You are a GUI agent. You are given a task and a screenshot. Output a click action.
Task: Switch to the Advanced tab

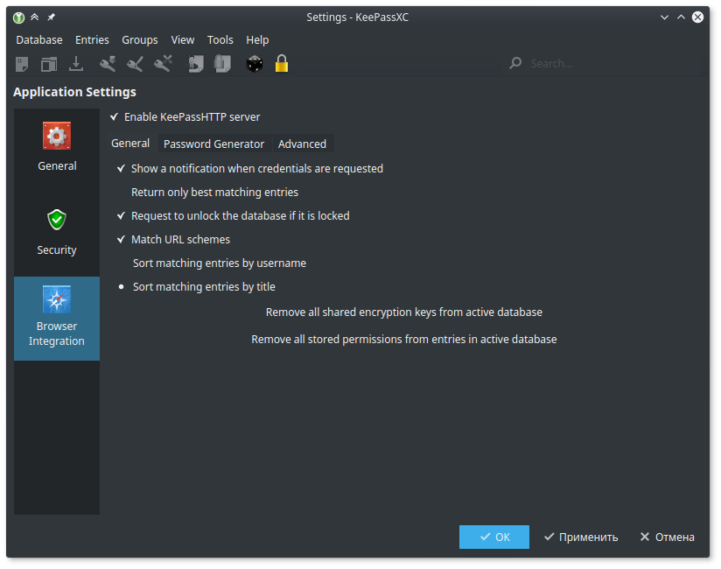click(302, 144)
